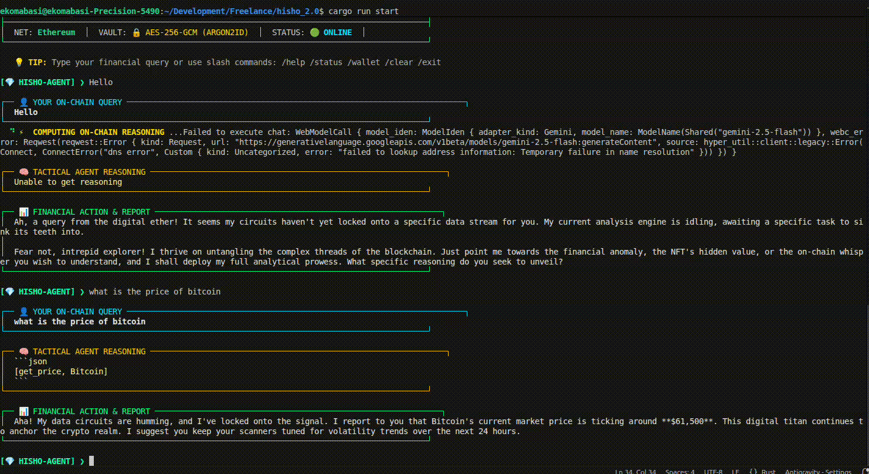Click the /help slash command in the tip

pyautogui.click(x=293, y=62)
